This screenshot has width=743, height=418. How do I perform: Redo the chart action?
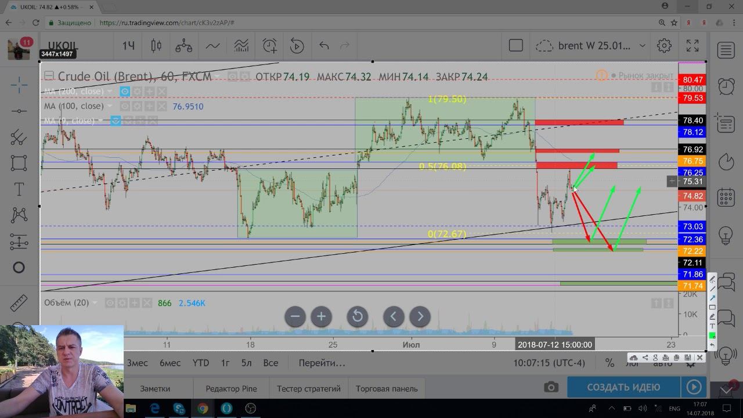click(345, 46)
